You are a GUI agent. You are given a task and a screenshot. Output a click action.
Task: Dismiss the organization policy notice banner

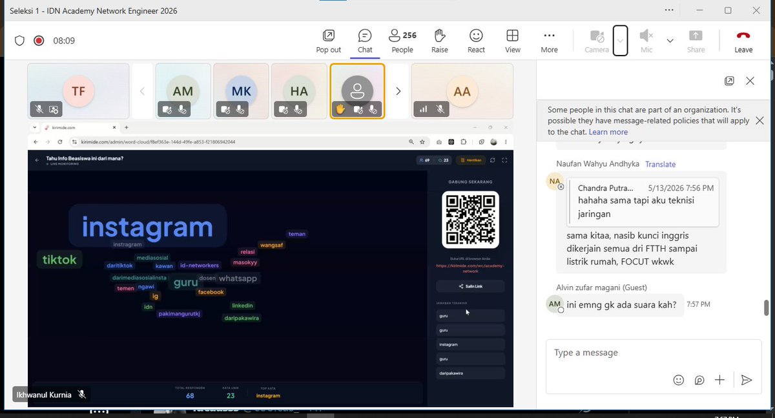[x=759, y=120]
